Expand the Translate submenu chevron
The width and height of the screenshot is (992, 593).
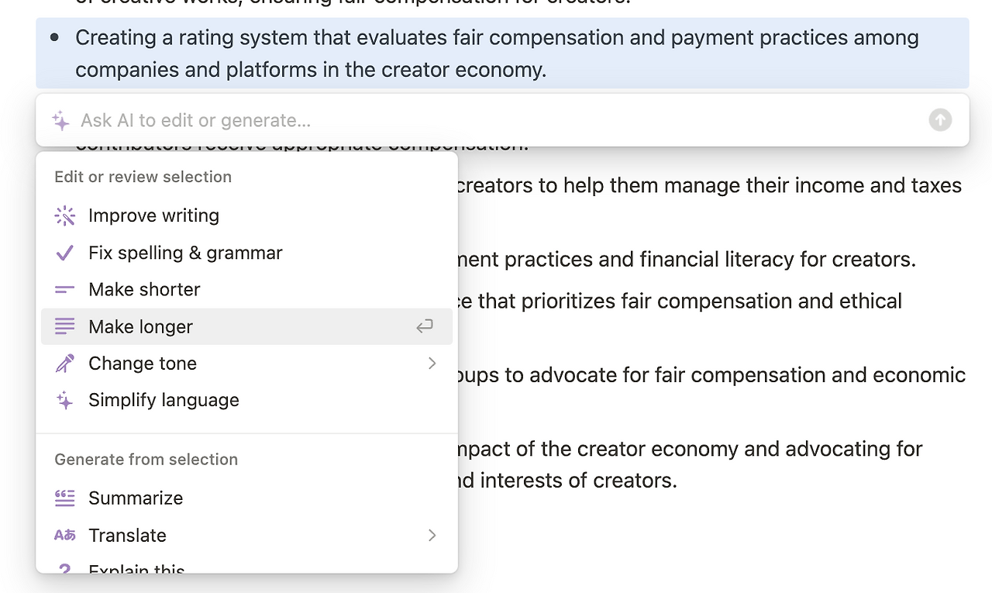432,536
